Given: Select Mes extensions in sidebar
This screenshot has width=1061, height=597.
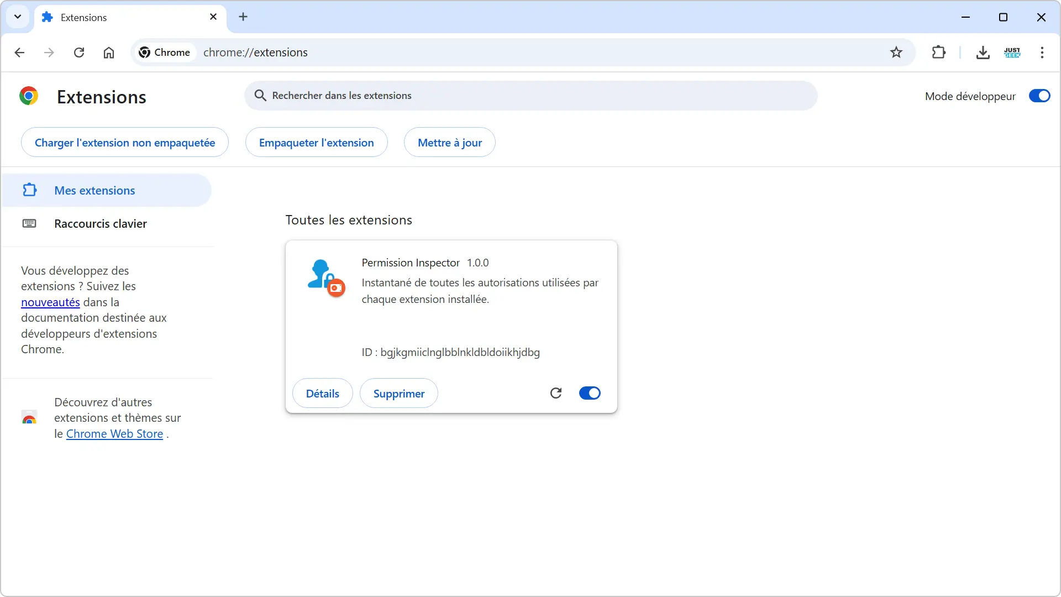Looking at the screenshot, I should tap(107, 191).
